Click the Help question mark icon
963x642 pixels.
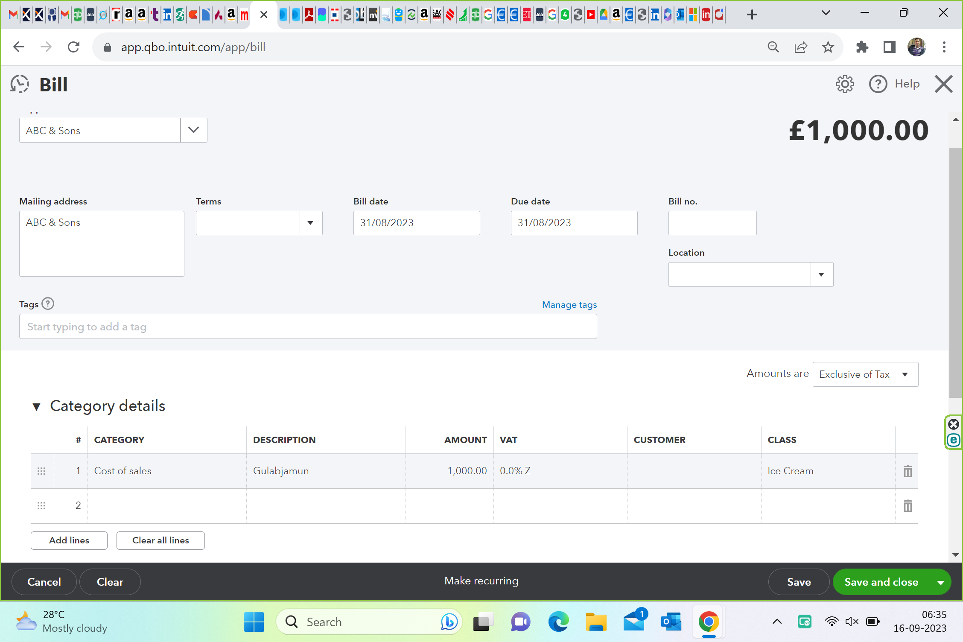878,84
